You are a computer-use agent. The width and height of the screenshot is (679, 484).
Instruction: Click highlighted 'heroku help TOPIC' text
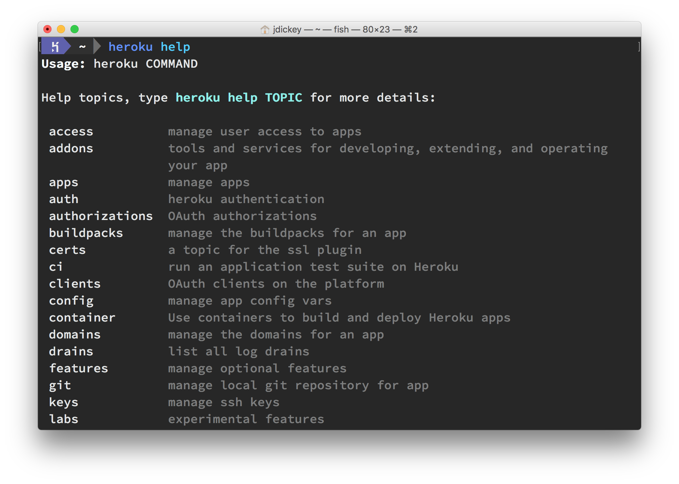click(x=239, y=97)
